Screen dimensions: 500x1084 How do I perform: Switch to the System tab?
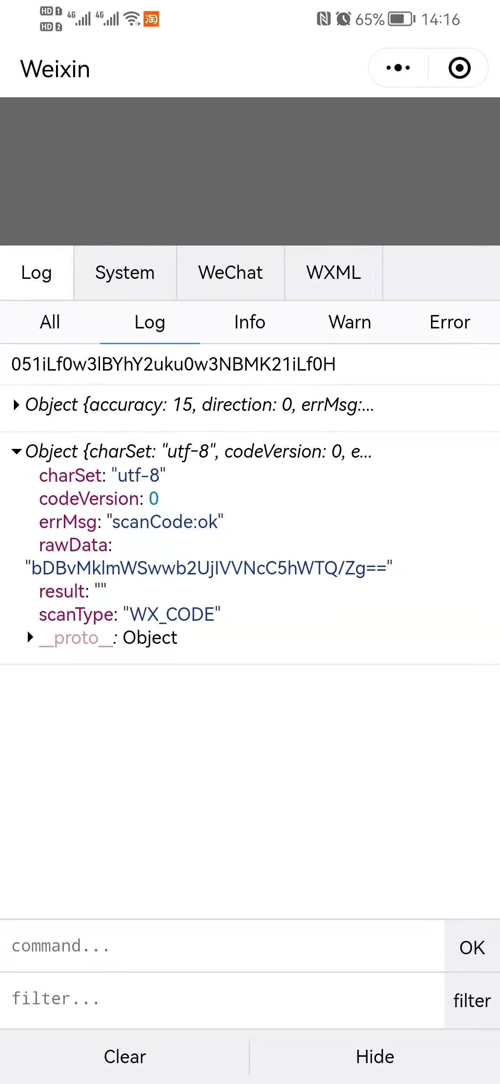click(x=125, y=273)
